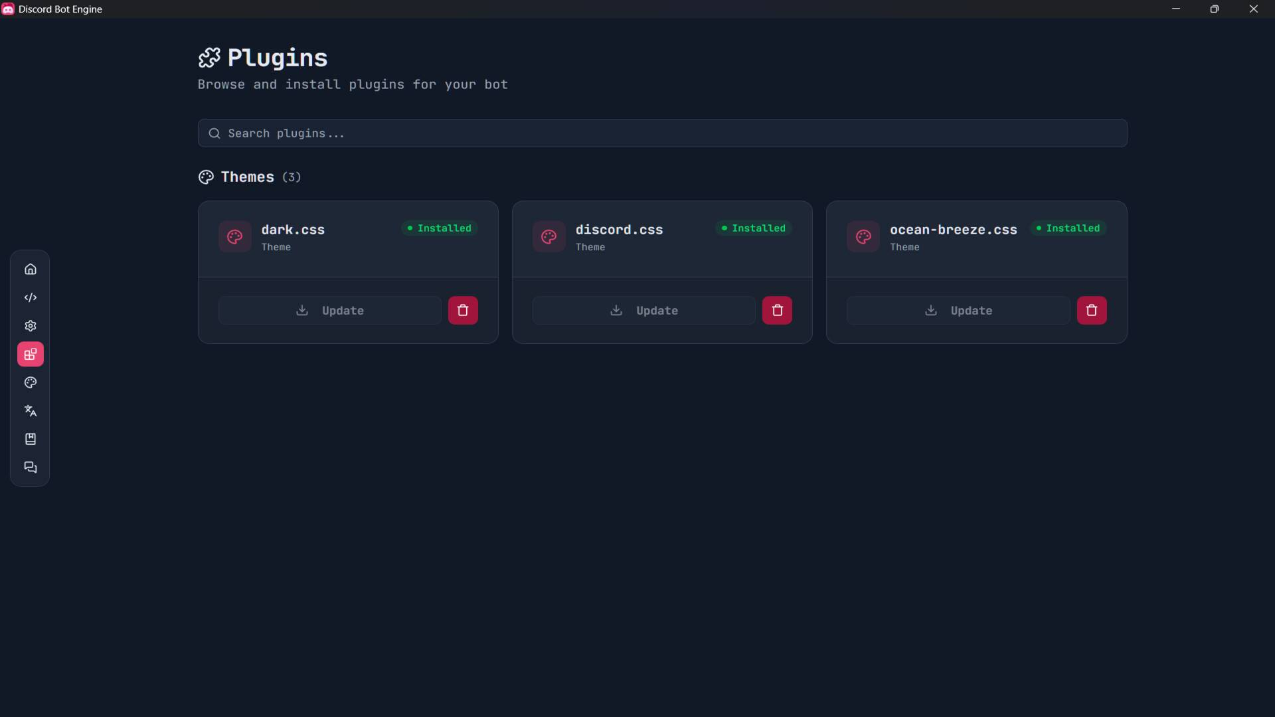Open the documentation book sidebar icon

[x=31, y=439]
